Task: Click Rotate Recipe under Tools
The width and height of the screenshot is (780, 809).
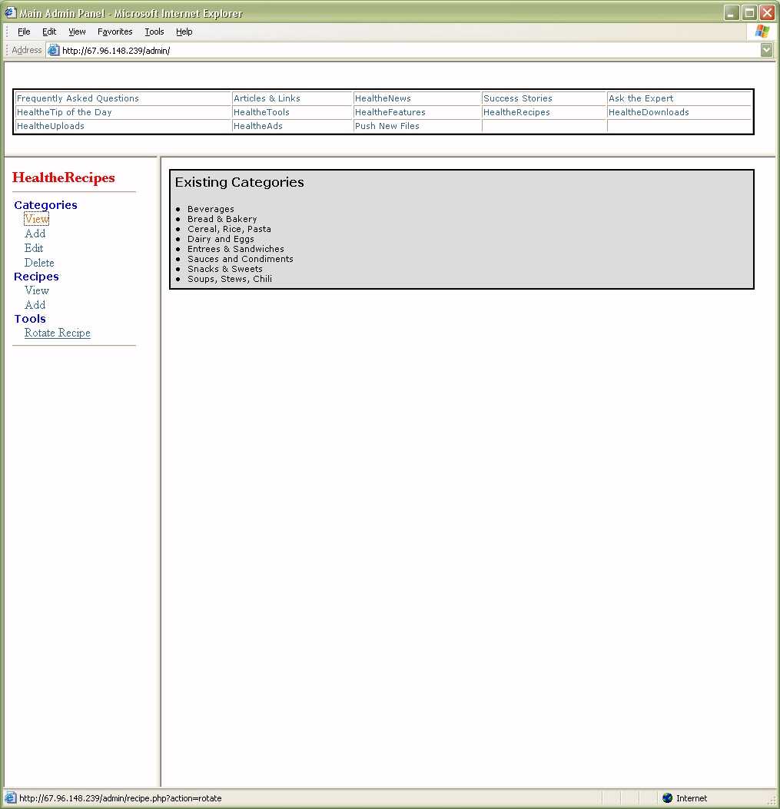Action: pyautogui.click(x=58, y=333)
